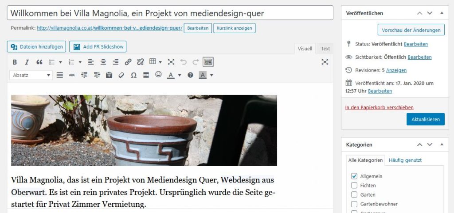Click fullscreen icon beside the table button
The height and width of the screenshot is (213, 454).
click(171, 62)
